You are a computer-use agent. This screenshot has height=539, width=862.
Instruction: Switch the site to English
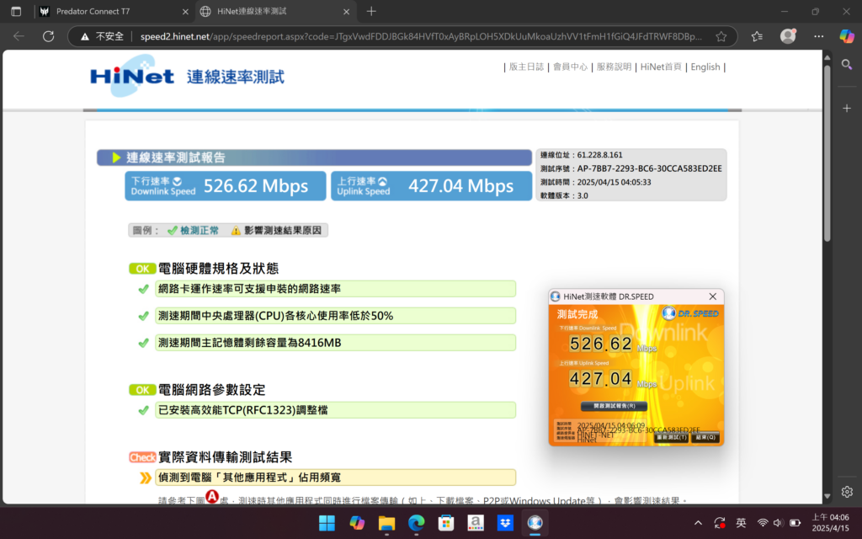705,67
